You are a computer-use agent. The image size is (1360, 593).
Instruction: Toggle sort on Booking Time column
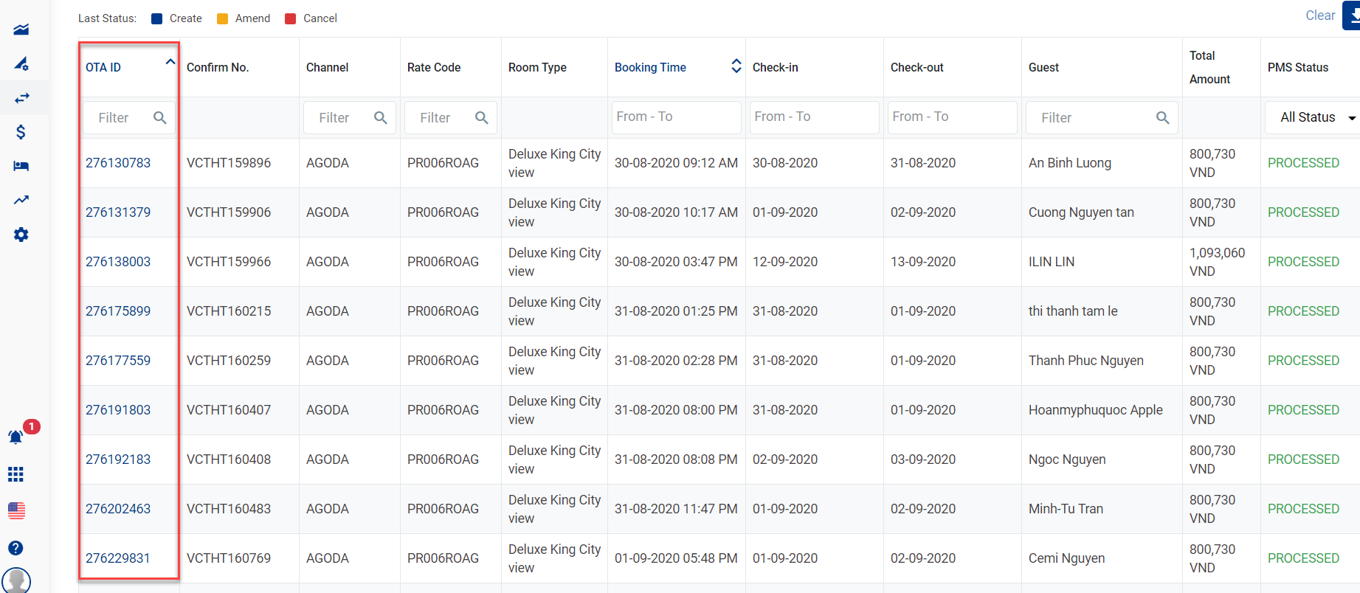click(736, 66)
